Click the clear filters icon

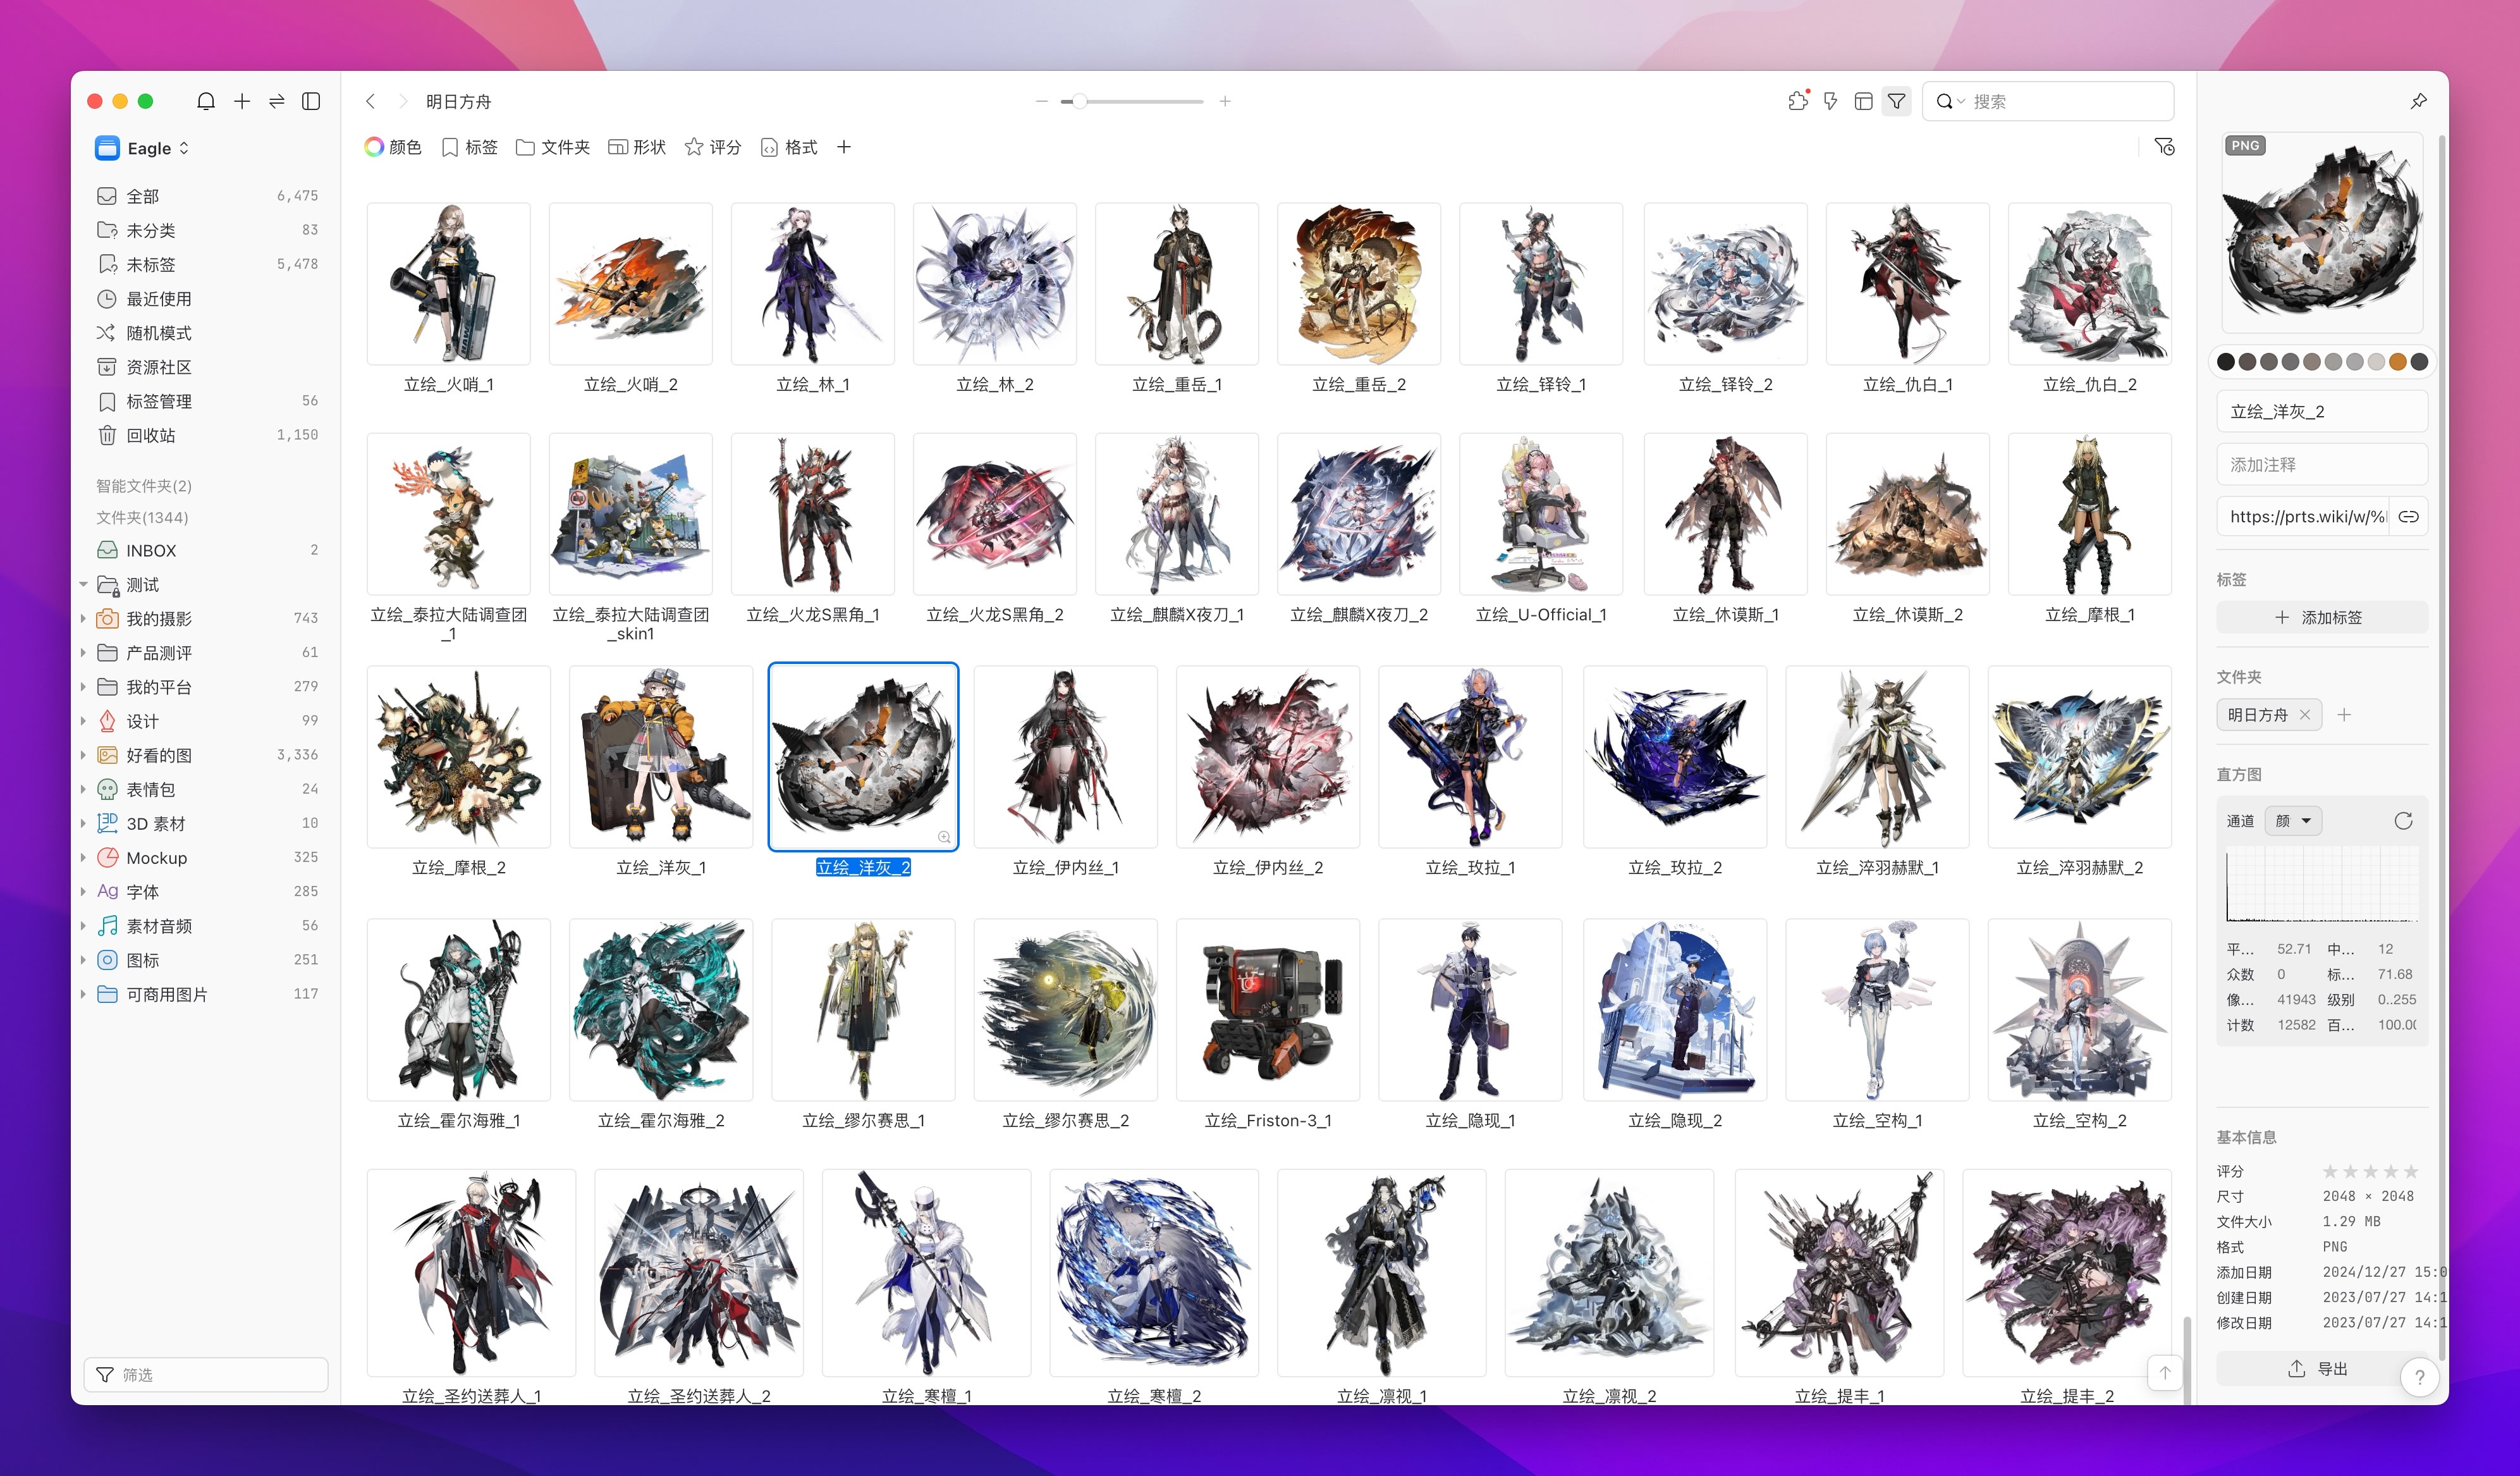2164,147
